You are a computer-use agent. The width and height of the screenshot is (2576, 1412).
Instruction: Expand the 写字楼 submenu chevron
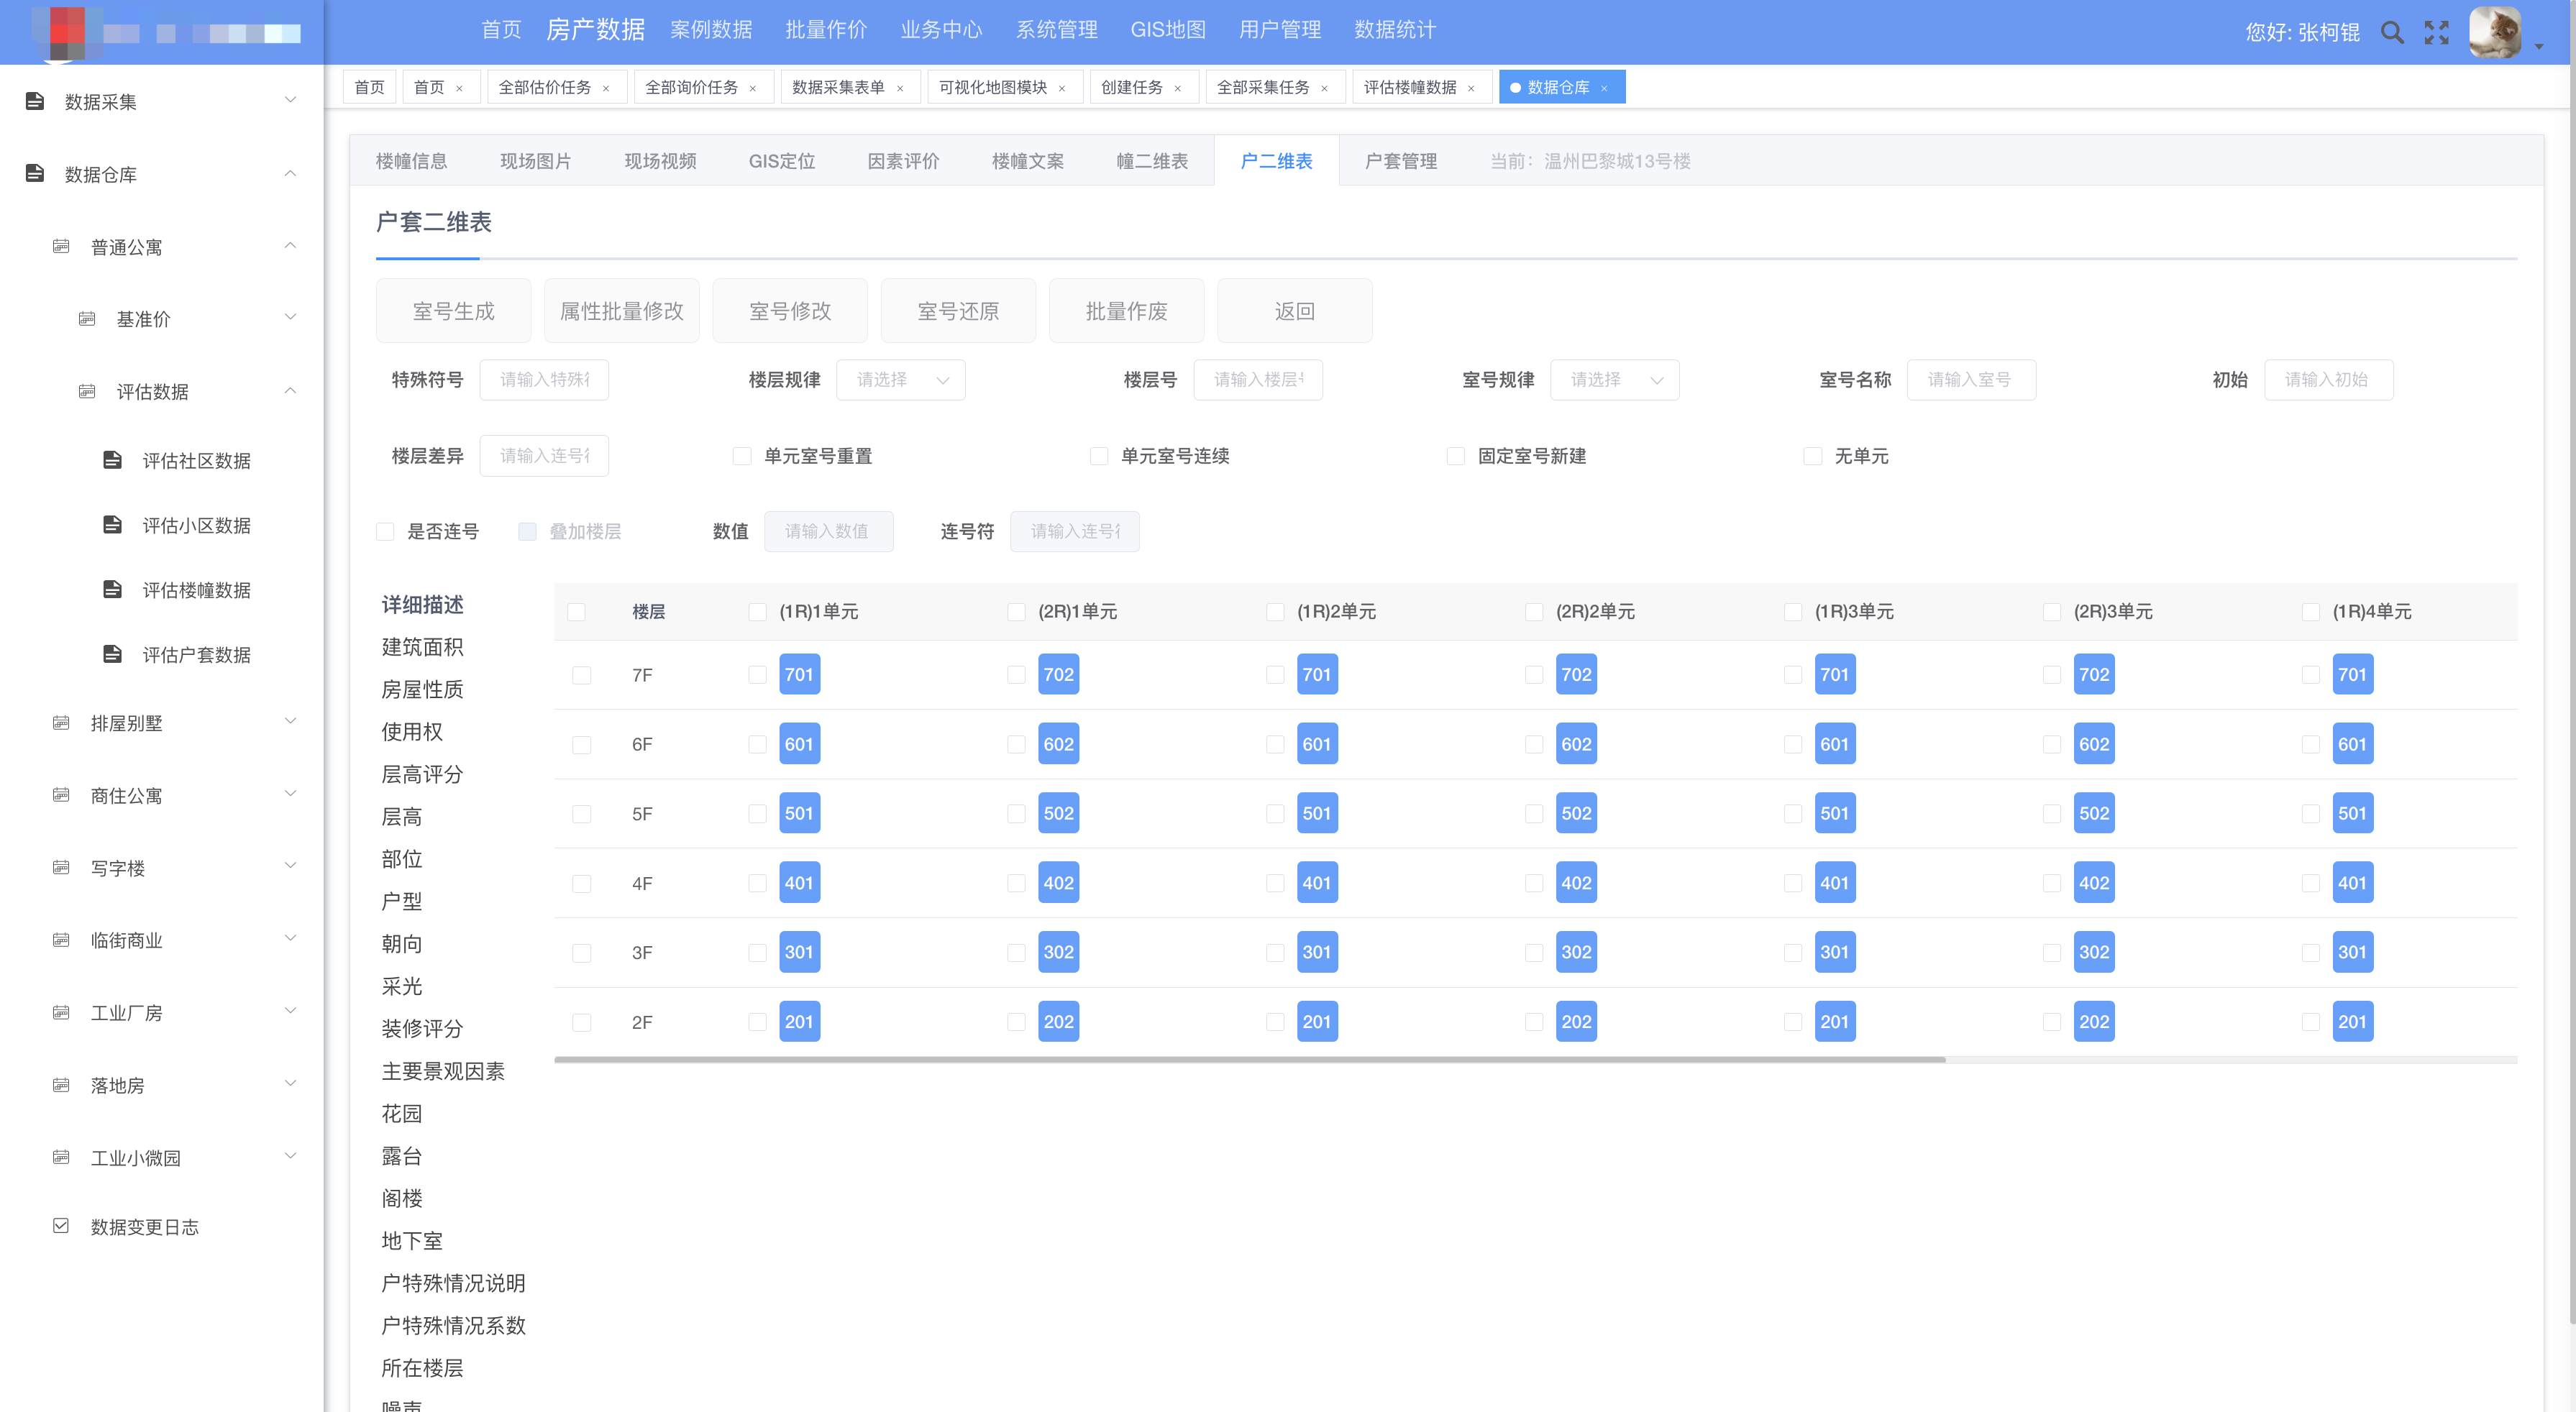(x=291, y=866)
